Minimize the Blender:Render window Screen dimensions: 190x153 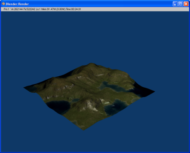pos(175,4)
